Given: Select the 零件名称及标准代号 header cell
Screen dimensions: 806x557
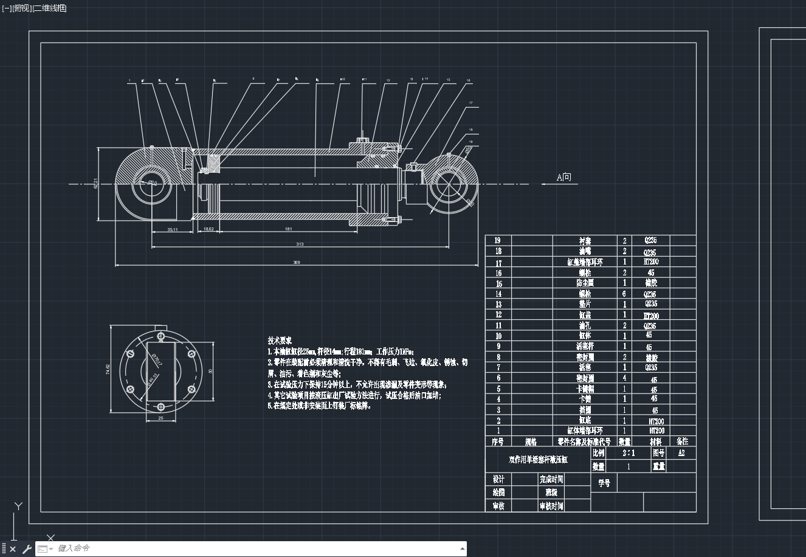Looking at the screenshot, I should click(584, 441).
